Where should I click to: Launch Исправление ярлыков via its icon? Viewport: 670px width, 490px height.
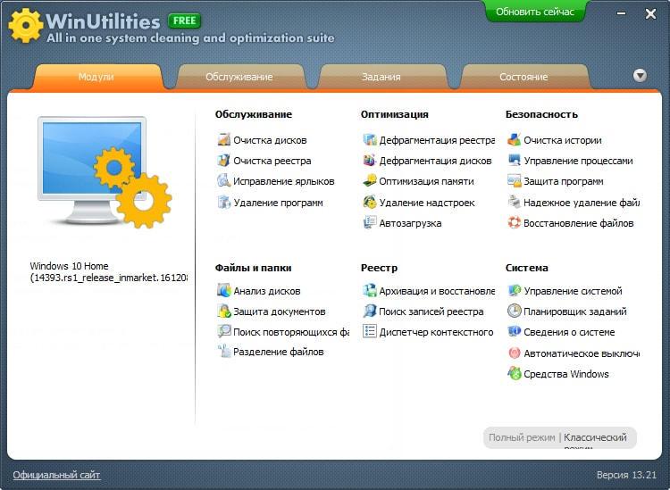click(x=224, y=181)
